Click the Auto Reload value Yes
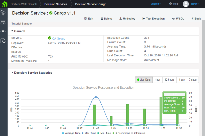This screenshot has width=205, height=136. [50, 56]
